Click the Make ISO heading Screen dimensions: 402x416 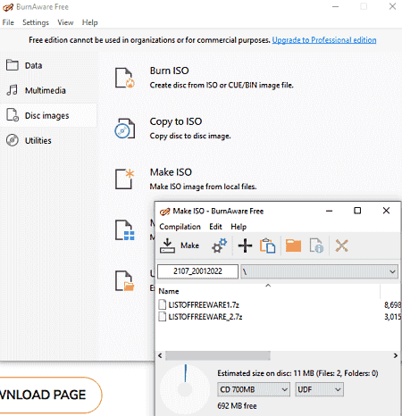click(171, 172)
